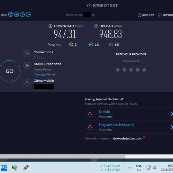This screenshot has width=173, height=173.
Task: Switch the ENG US input language
Action: coord(139,168)
